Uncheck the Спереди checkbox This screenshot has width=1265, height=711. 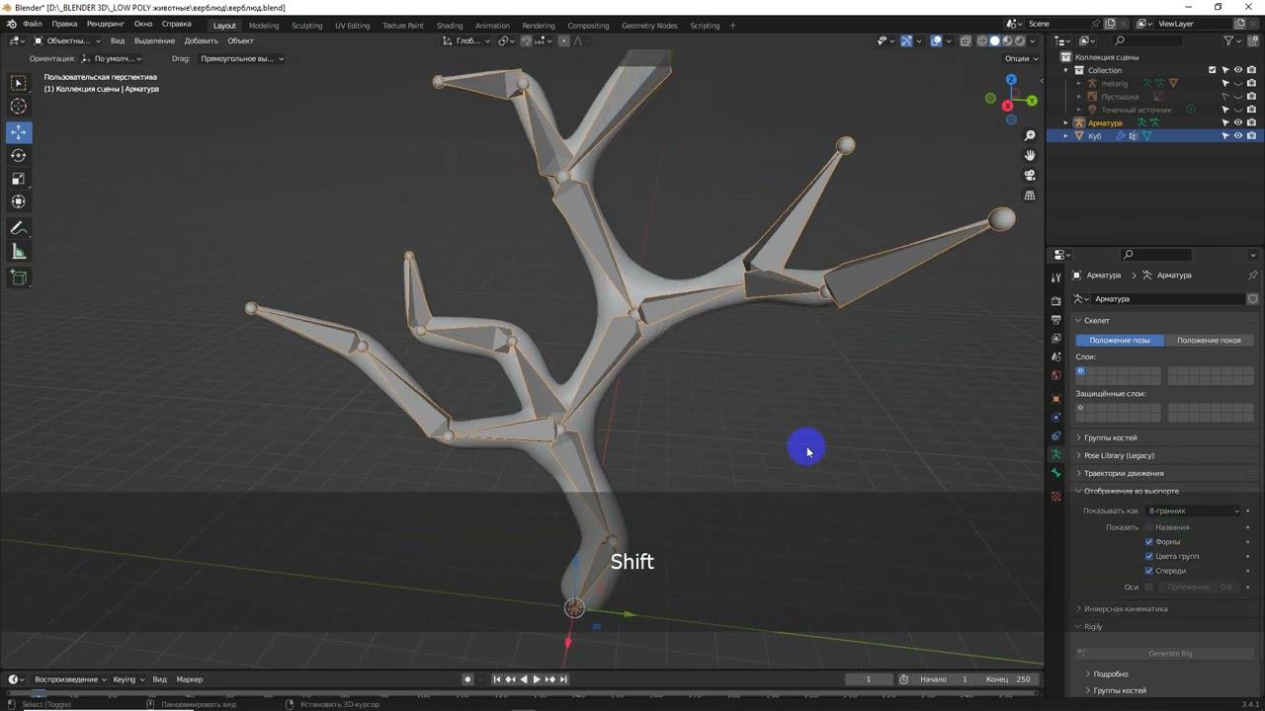point(1149,571)
